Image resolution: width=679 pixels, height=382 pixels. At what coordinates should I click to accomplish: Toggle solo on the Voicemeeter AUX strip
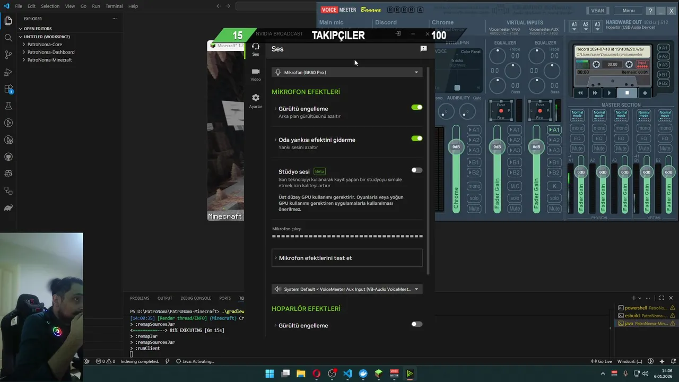(554, 198)
